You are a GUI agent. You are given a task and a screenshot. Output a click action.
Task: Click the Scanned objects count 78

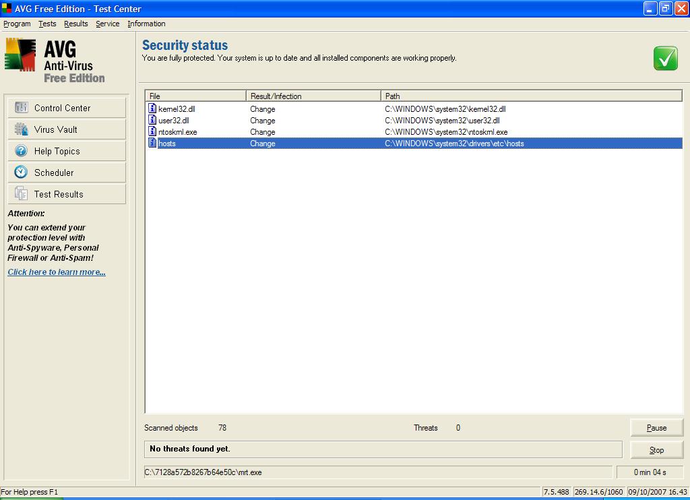coord(222,428)
